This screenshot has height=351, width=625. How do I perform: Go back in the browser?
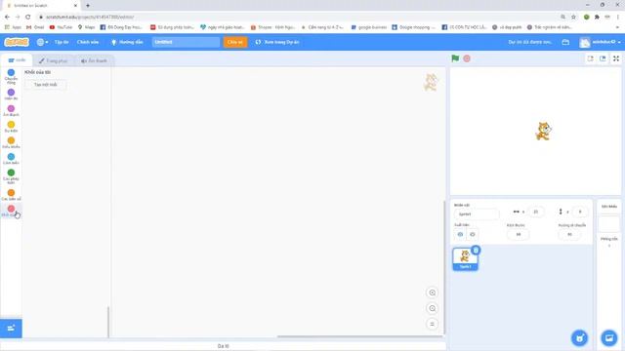(7, 18)
